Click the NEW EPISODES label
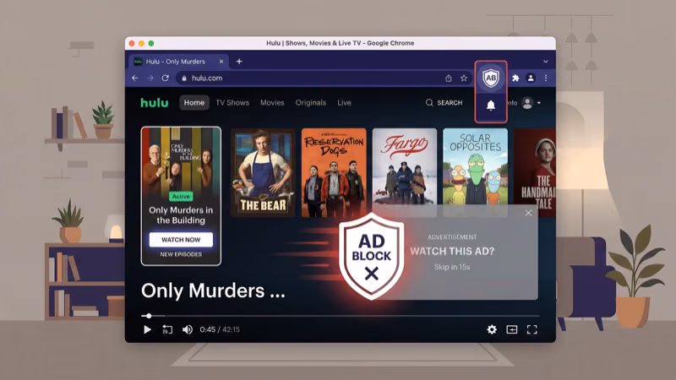This screenshot has width=676, height=380. tap(181, 254)
